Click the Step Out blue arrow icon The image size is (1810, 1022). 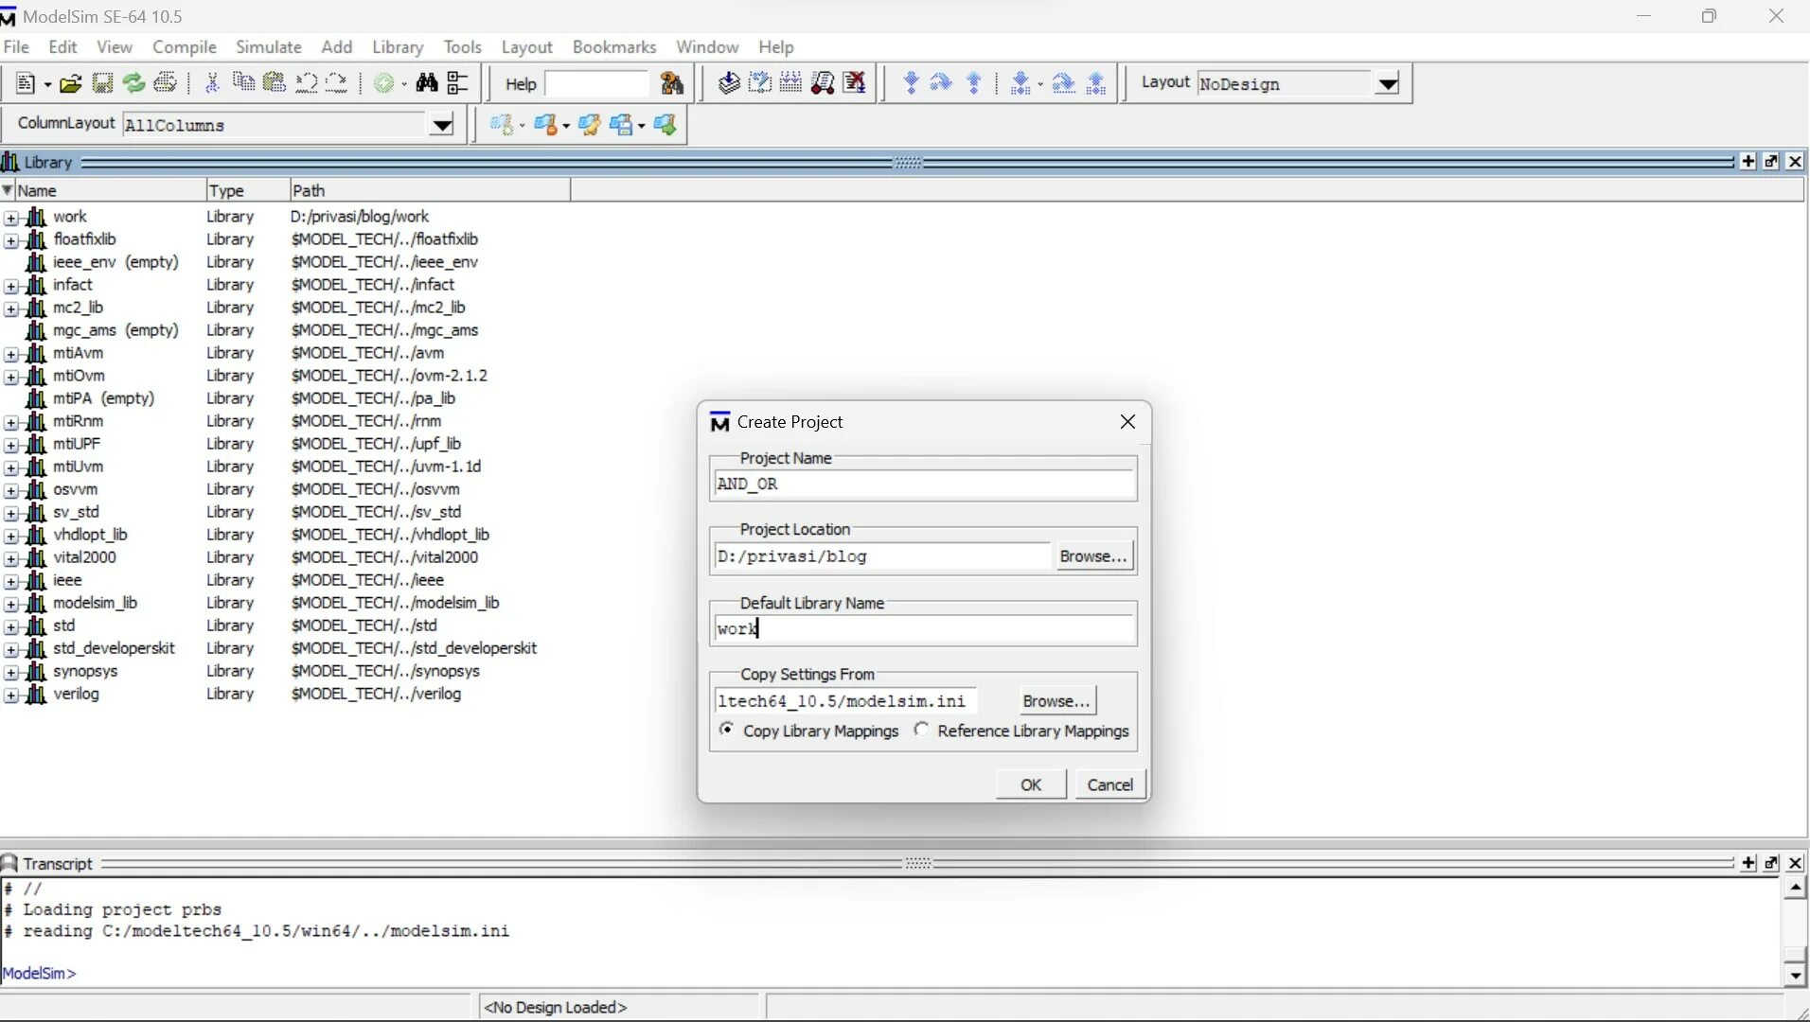[974, 83]
